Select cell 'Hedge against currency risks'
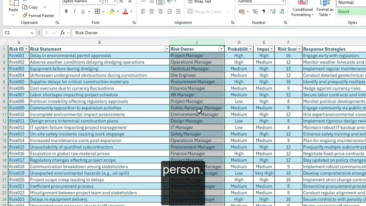The width and height of the screenshot is (366, 206). (x=334, y=88)
